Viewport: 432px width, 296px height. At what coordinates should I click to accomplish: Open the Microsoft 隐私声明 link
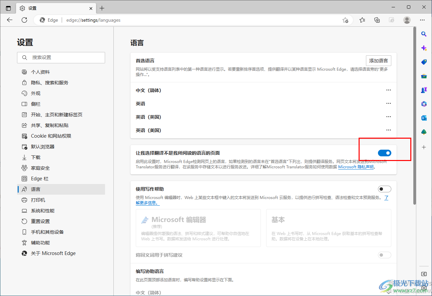[356, 167]
